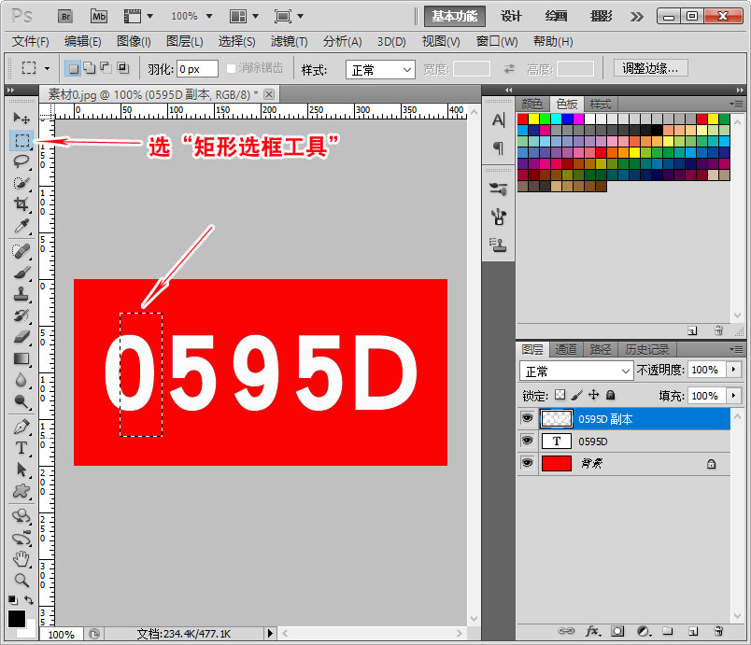Add a layer mask
751x645 pixels.
click(x=617, y=631)
